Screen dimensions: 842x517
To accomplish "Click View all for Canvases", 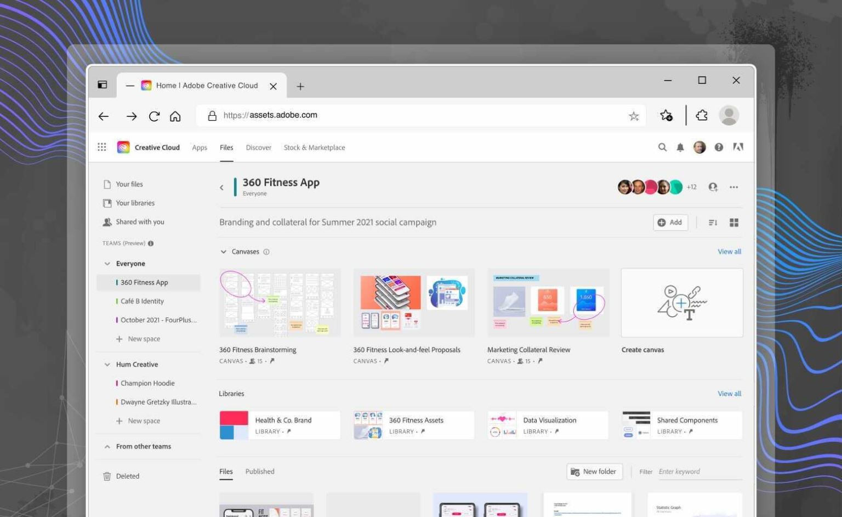I will point(729,252).
